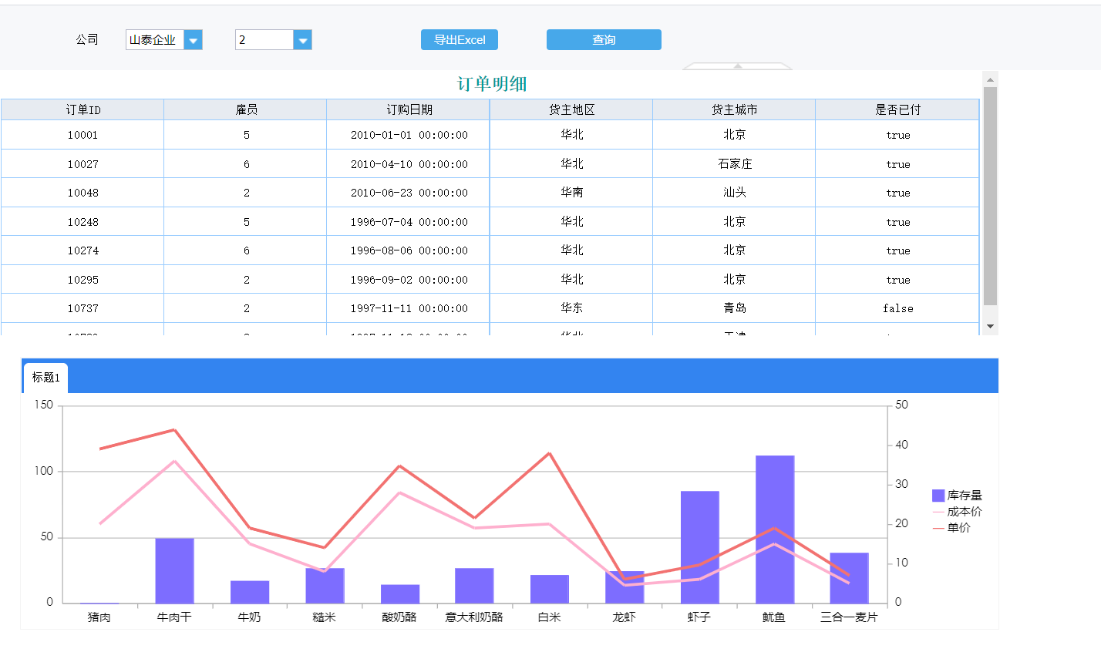Click the 是否已付 column header
The image size is (1101, 669).
897,109
